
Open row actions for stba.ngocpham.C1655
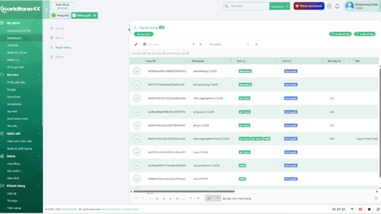click(137, 98)
